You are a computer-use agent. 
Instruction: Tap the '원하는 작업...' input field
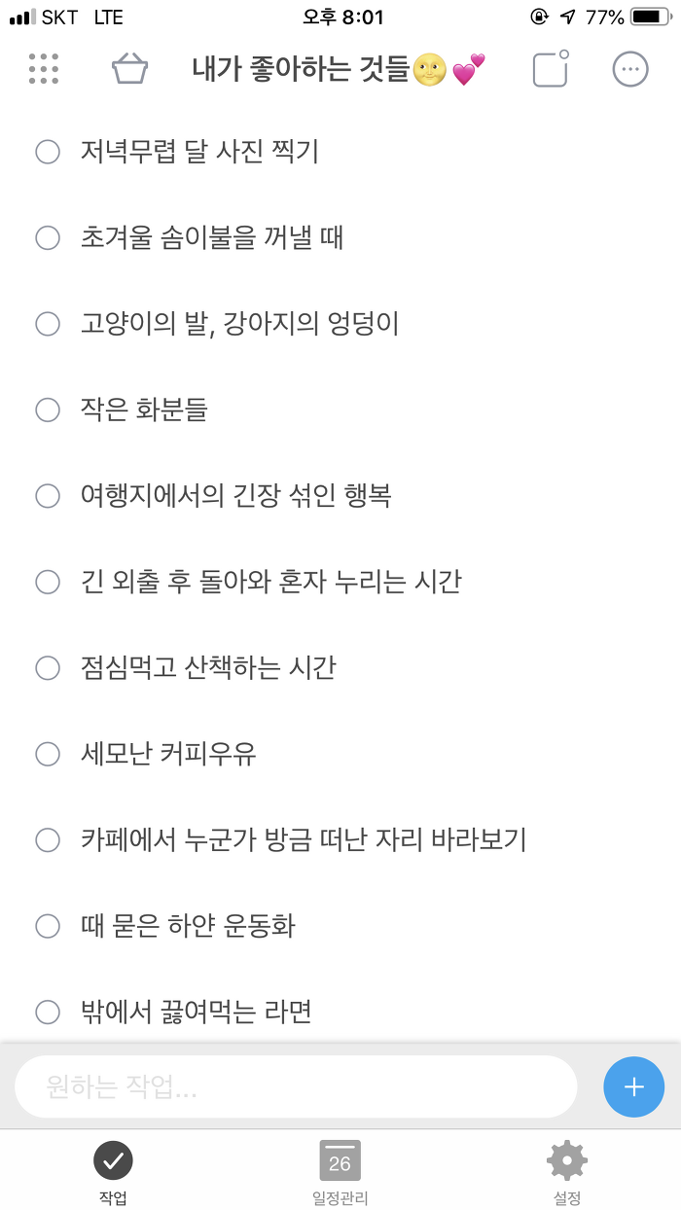click(x=296, y=1086)
